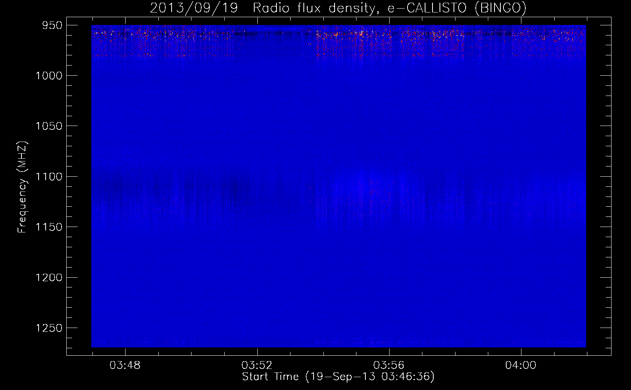631x390 pixels.
Task: Select the 1100 frequency axis label
Action: 49,177
